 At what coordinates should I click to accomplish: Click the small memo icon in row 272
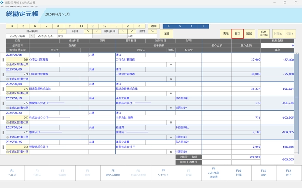(171, 108)
